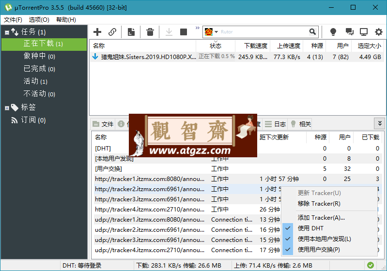Sort torrents by 状态 column header

click(216, 46)
